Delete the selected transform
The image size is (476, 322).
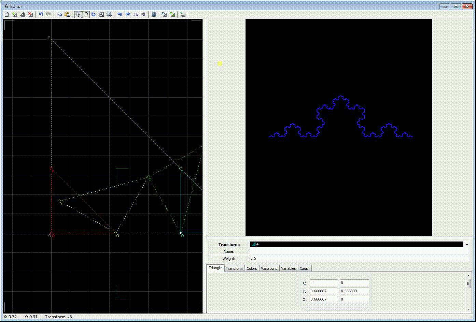pyautogui.click(x=30, y=14)
